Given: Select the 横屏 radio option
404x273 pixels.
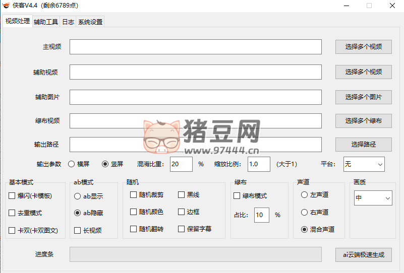Looking at the screenshot, I should point(72,164).
